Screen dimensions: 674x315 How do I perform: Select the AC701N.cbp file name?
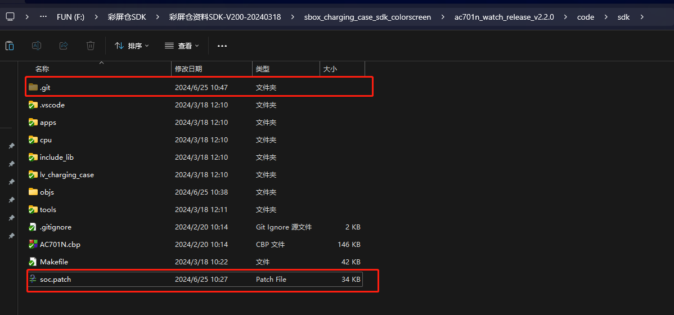[x=60, y=245]
